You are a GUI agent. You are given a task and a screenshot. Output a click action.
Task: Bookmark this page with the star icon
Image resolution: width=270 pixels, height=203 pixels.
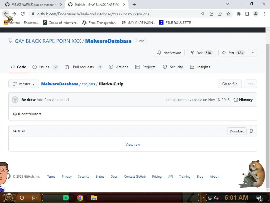[228, 14]
